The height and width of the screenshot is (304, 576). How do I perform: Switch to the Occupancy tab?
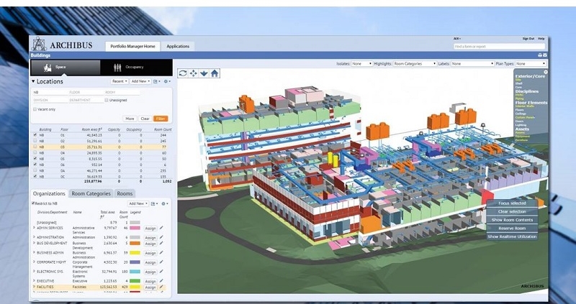(136, 68)
